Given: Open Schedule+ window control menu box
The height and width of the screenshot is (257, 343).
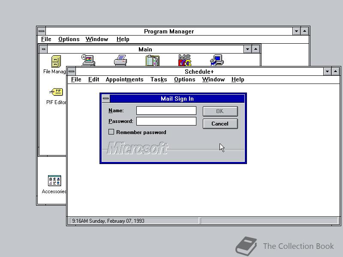Looking at the screenshot, I should coord(71,72).
